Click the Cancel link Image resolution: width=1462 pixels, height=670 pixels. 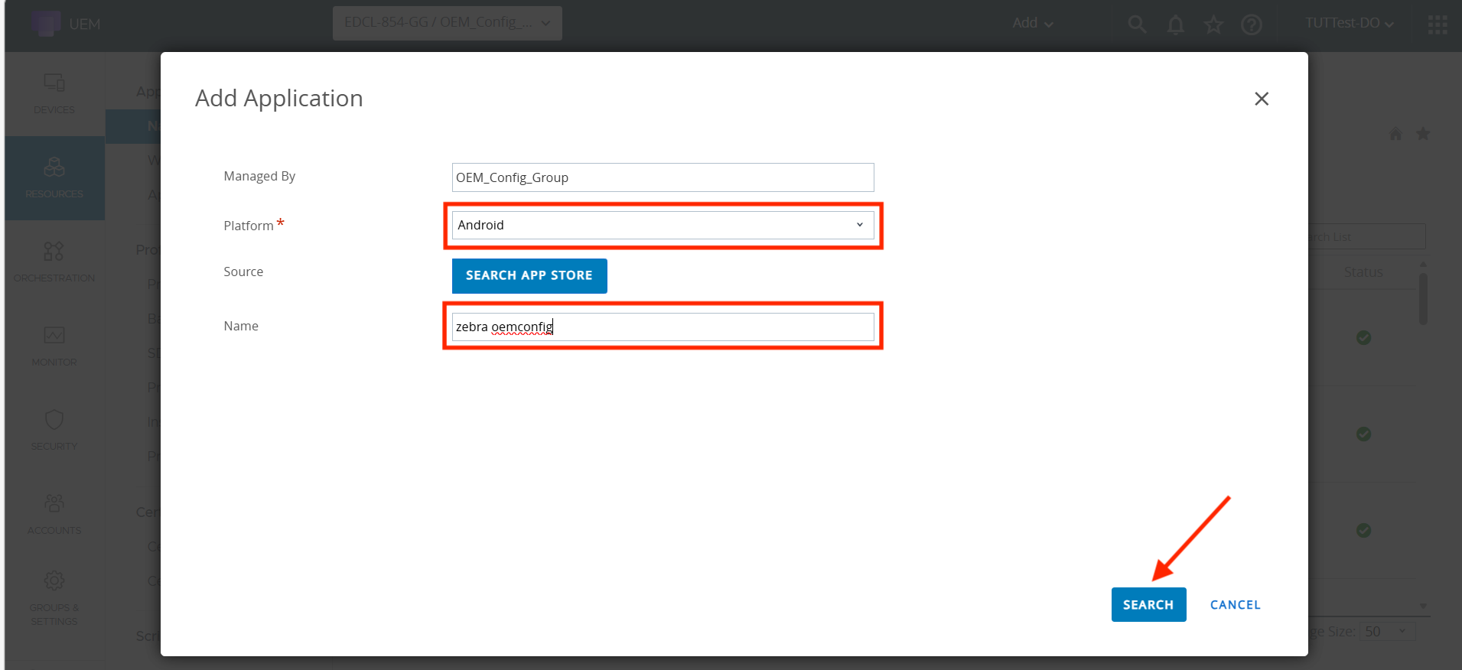1235,605
